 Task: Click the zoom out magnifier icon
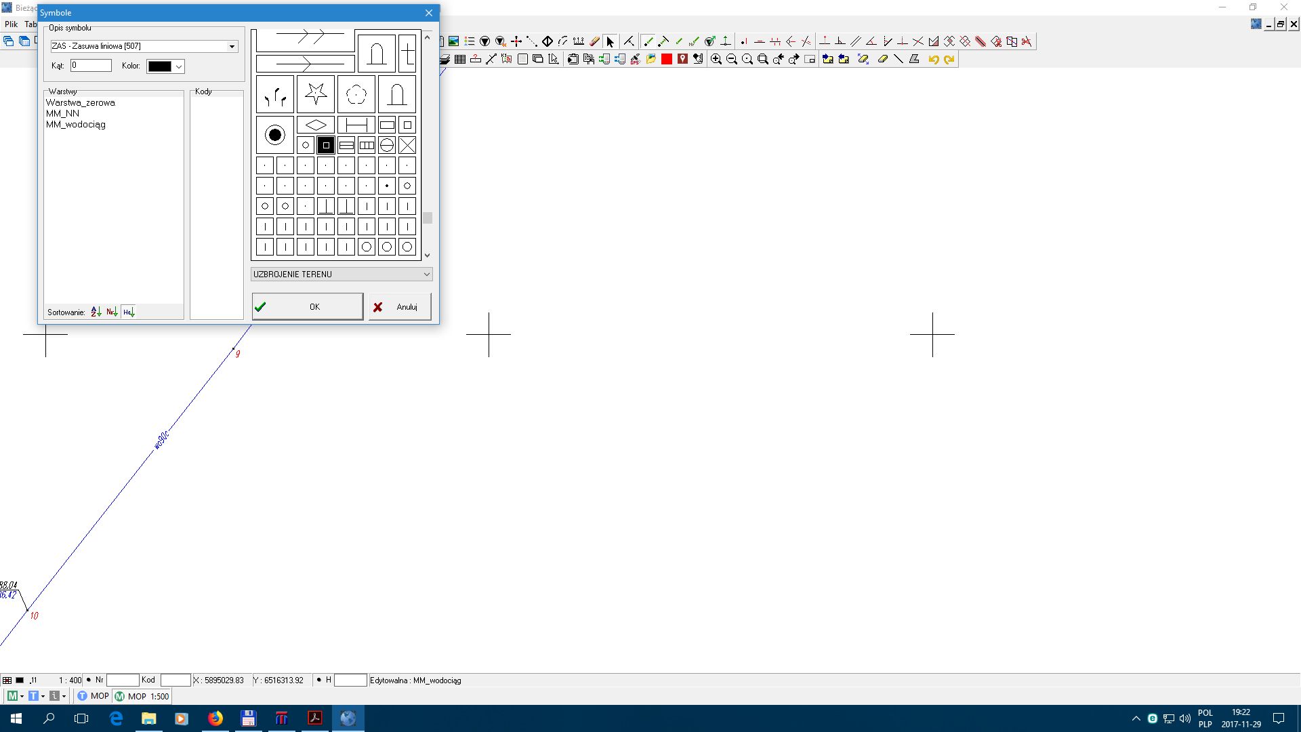pos(732,60)
